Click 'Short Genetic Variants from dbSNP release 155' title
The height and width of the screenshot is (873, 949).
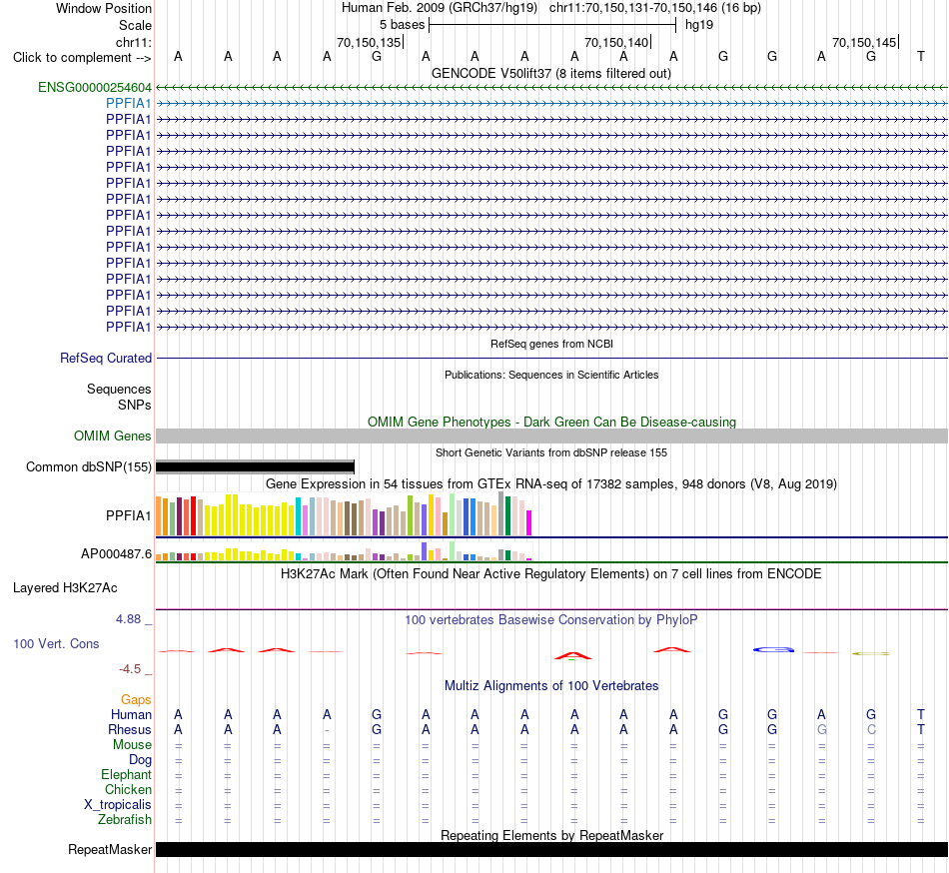coord(551,452)
